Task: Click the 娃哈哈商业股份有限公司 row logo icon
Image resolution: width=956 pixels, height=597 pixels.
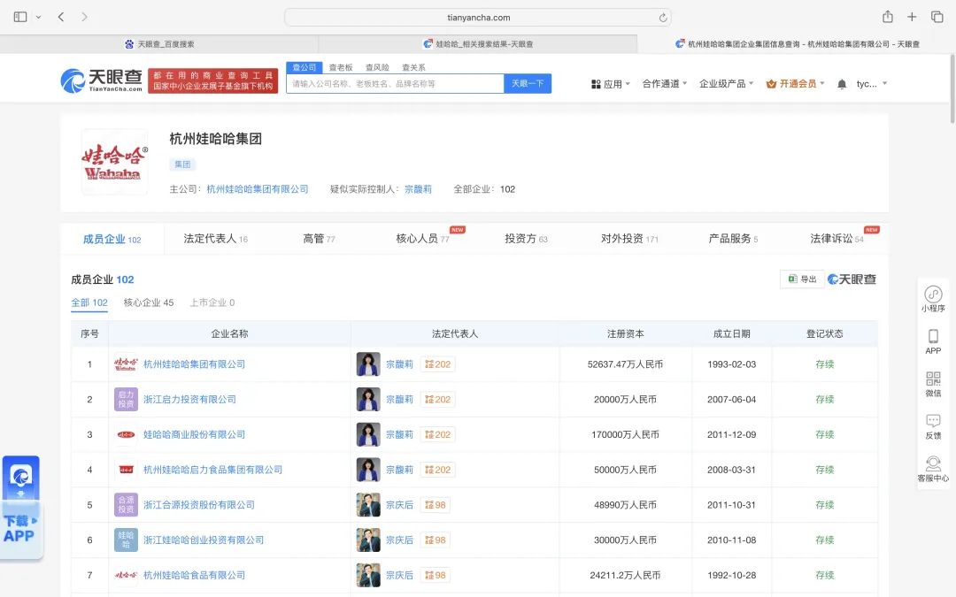Action: click(x=126, y=435)
